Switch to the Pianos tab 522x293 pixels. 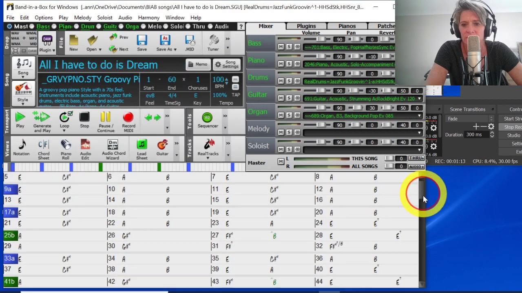coord(347,26)
